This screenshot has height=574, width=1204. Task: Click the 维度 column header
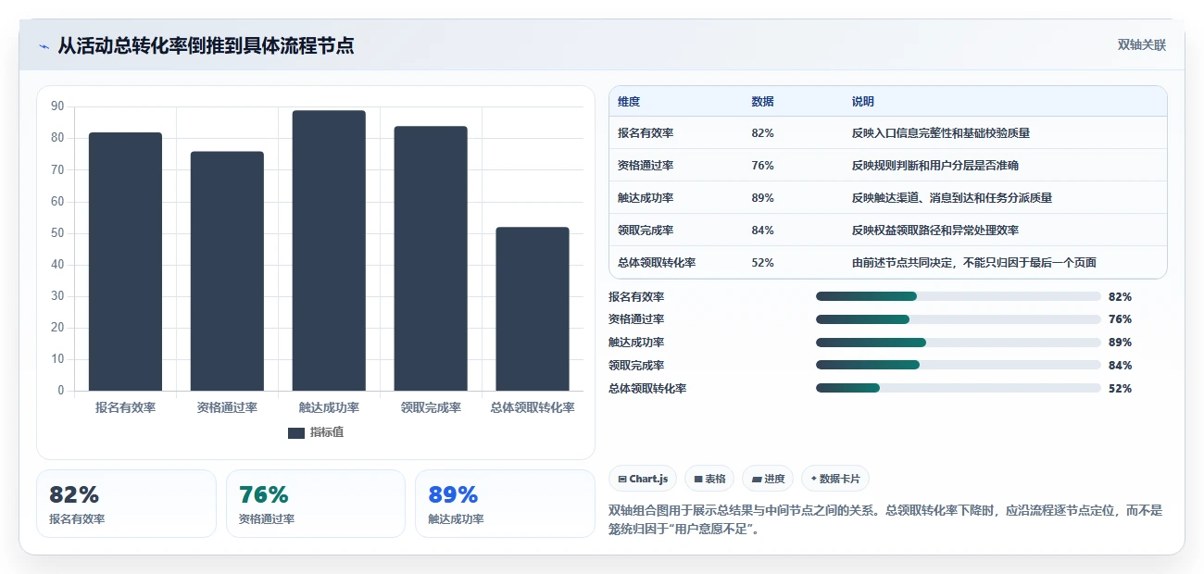(x=629, y=102)
